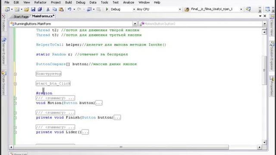
Task: Start debugging with the green play icon
Action: [107, 9]
